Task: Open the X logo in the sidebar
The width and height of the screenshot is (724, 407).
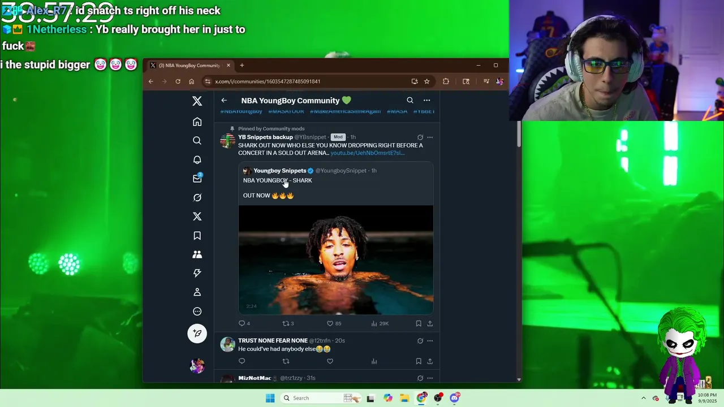Action: click(197, 101)
